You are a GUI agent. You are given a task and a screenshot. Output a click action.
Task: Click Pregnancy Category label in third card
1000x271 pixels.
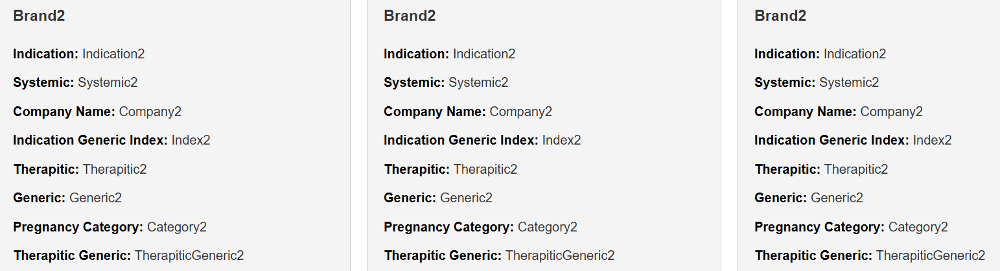(819, 227)
